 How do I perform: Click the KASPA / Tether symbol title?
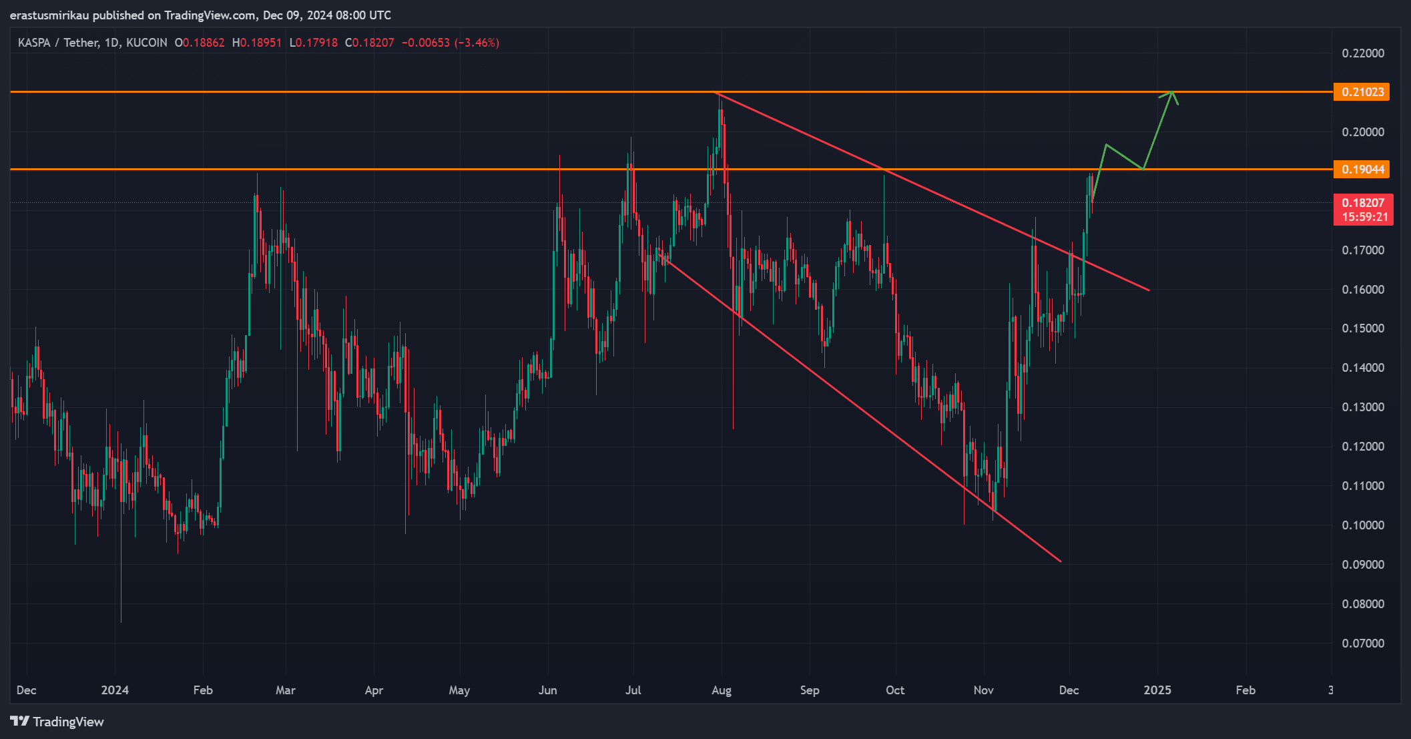coord(57,43)
